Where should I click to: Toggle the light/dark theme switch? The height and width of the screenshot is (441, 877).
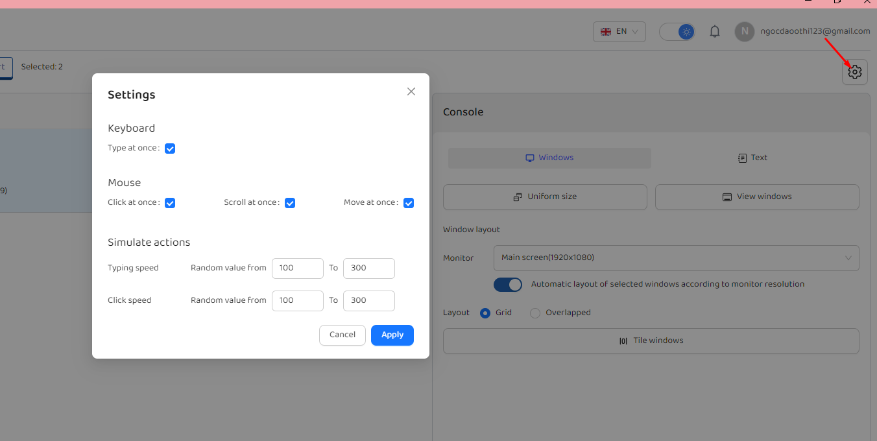click(x=677, y=32)
